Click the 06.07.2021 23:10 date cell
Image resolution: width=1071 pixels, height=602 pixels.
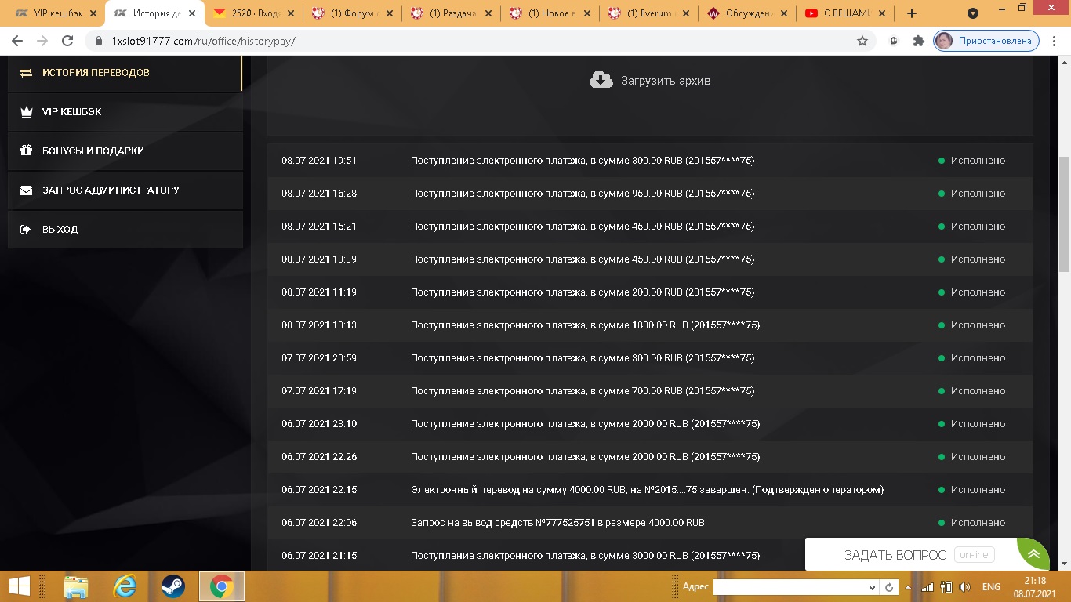319,424
